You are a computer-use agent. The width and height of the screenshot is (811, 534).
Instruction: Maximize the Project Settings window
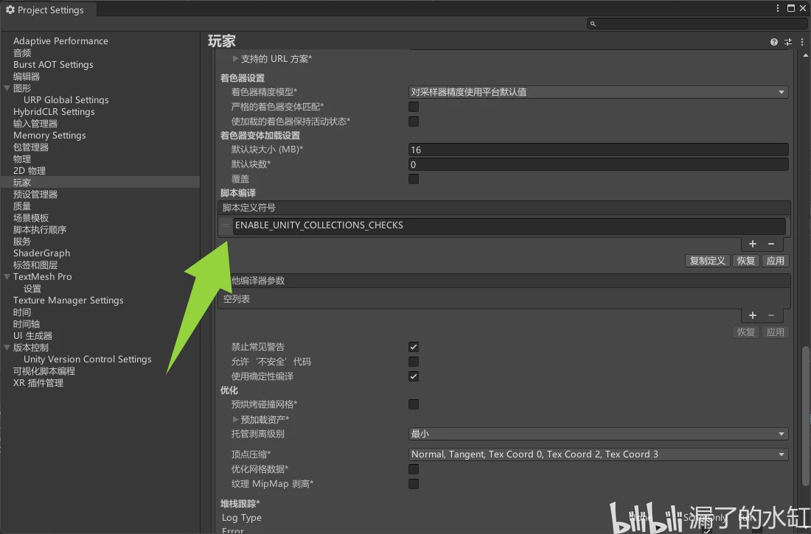[791, 8]
